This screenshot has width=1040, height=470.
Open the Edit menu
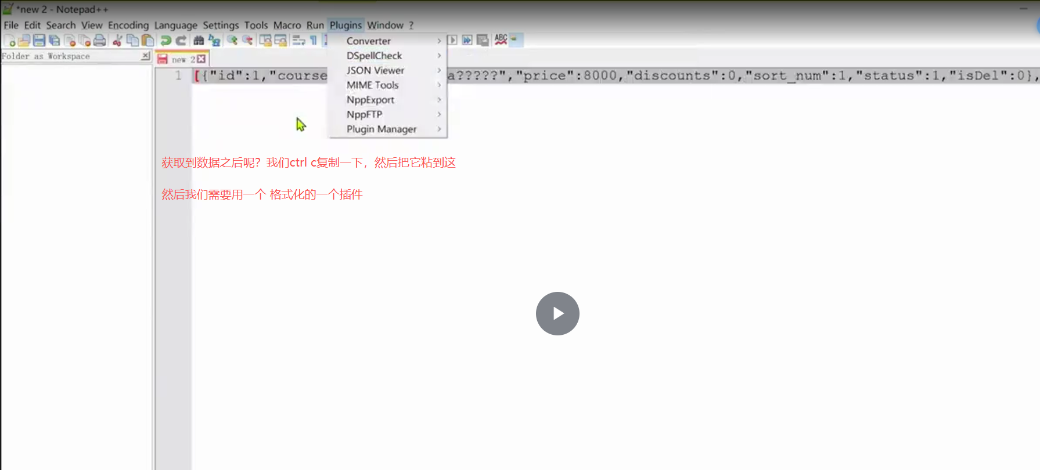click(x=32, y=25)
